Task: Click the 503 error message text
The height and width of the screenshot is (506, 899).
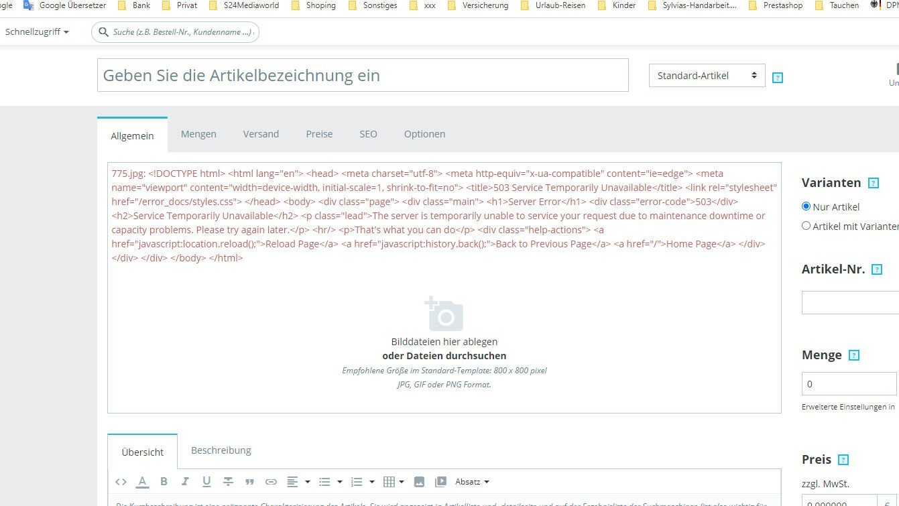Action: pyautogui.click(x=444, y=215)
